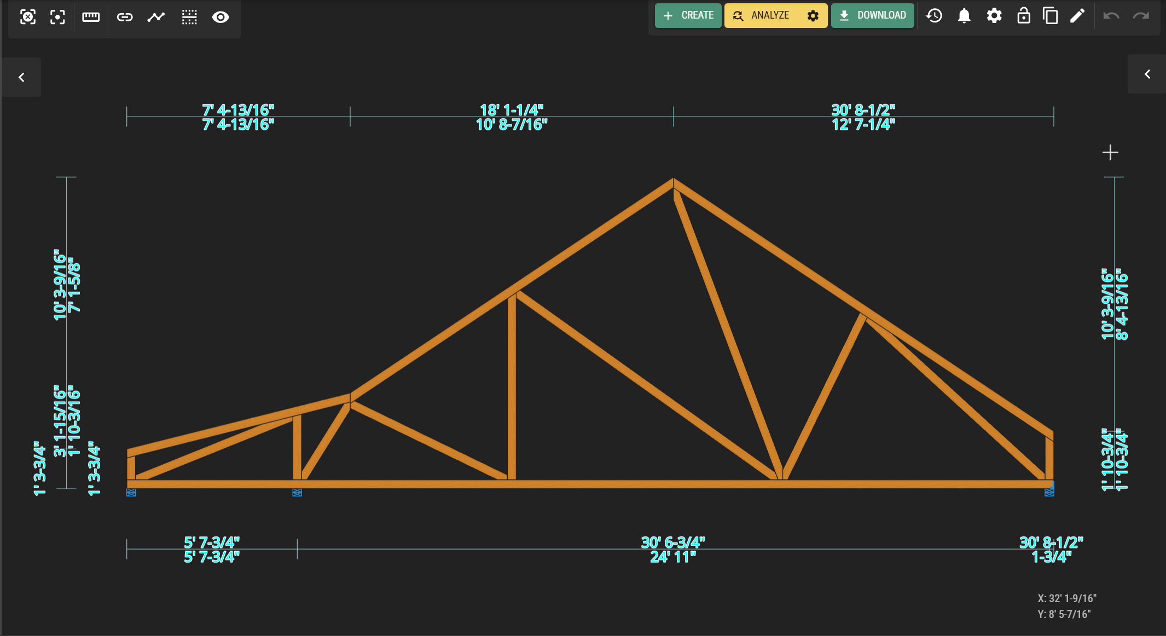Toggle visibility with the eye icon

point(221,17)
